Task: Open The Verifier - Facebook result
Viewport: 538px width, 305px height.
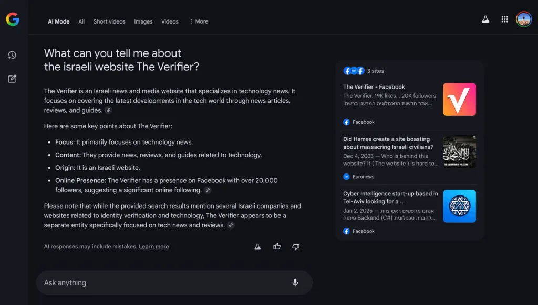Action: tap(374, 87)
